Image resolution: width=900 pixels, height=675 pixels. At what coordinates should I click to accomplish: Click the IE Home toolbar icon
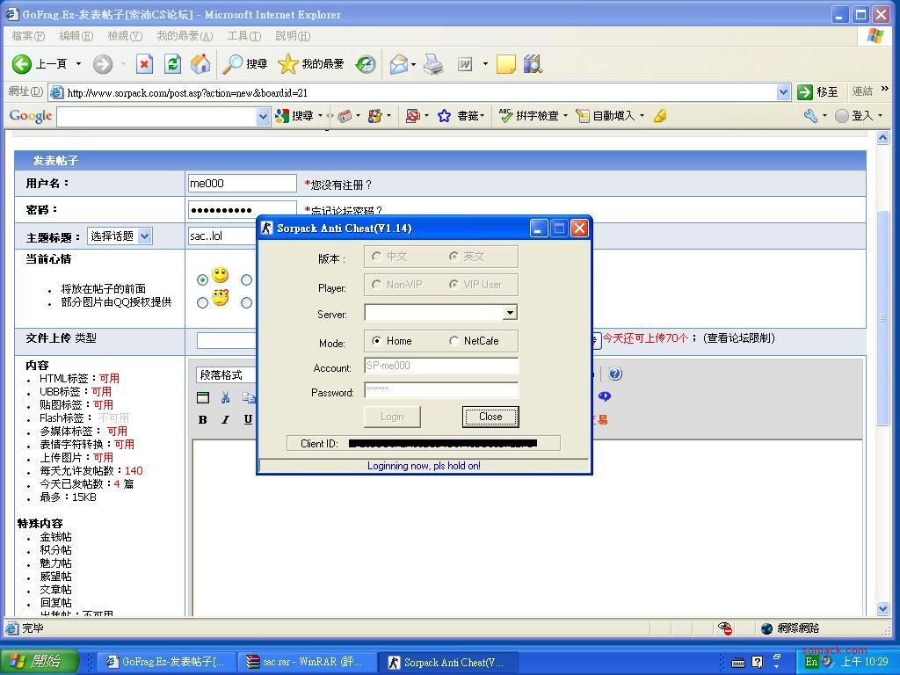point(200,64)
